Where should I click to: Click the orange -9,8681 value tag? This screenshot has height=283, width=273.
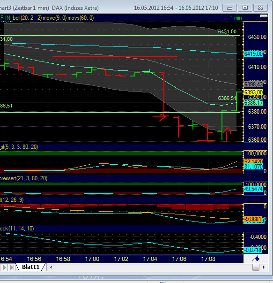253,219
